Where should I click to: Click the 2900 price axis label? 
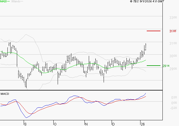click(173, 69)
